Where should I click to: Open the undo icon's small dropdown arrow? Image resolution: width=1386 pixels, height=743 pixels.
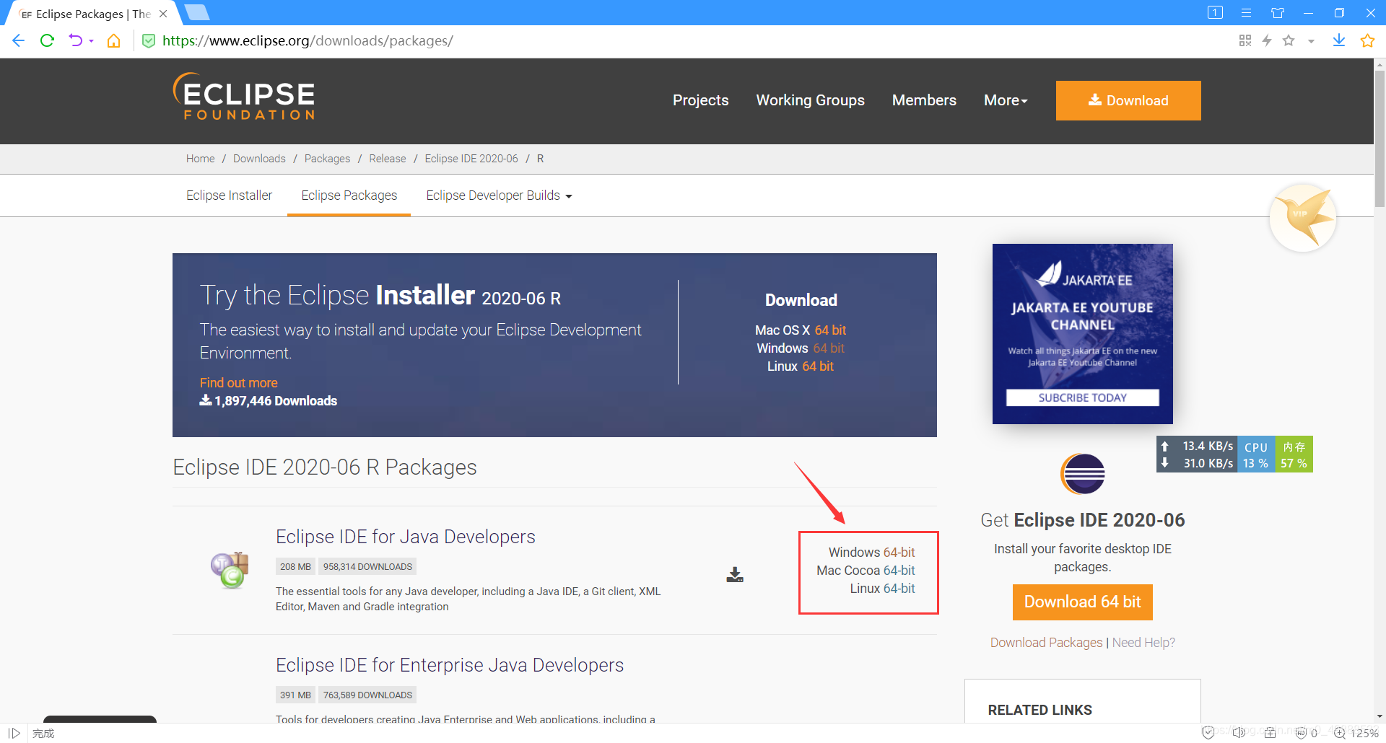click(x=91, y=41)
